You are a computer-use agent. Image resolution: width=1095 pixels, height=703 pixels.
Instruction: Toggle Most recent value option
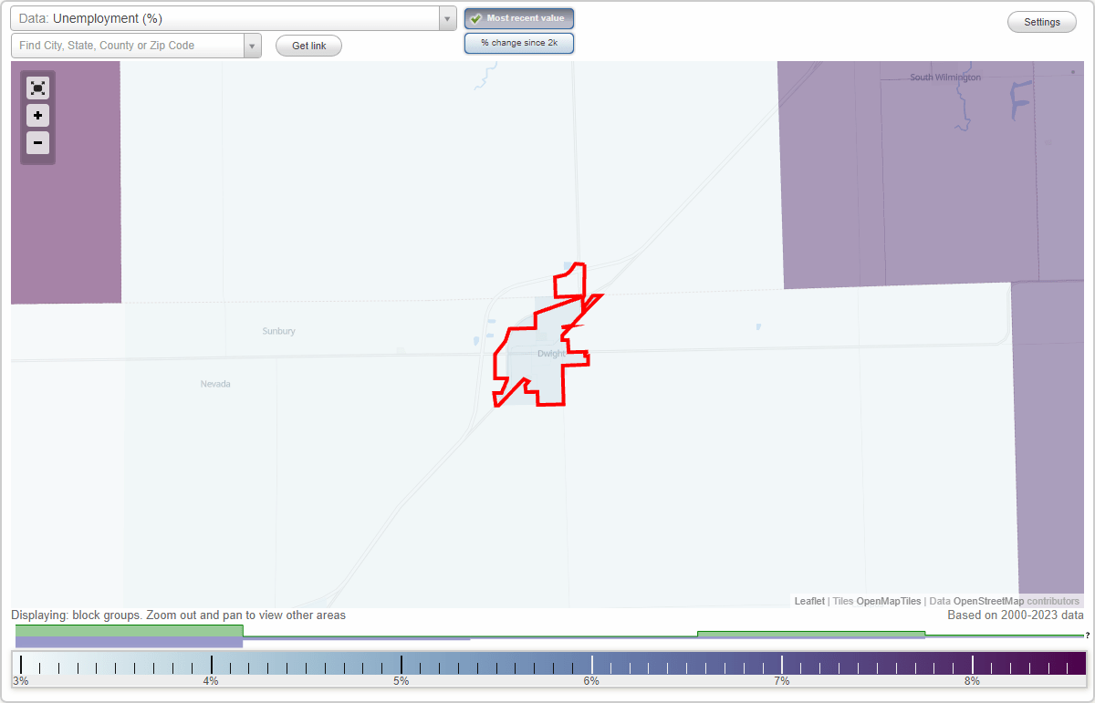(519, 18)
